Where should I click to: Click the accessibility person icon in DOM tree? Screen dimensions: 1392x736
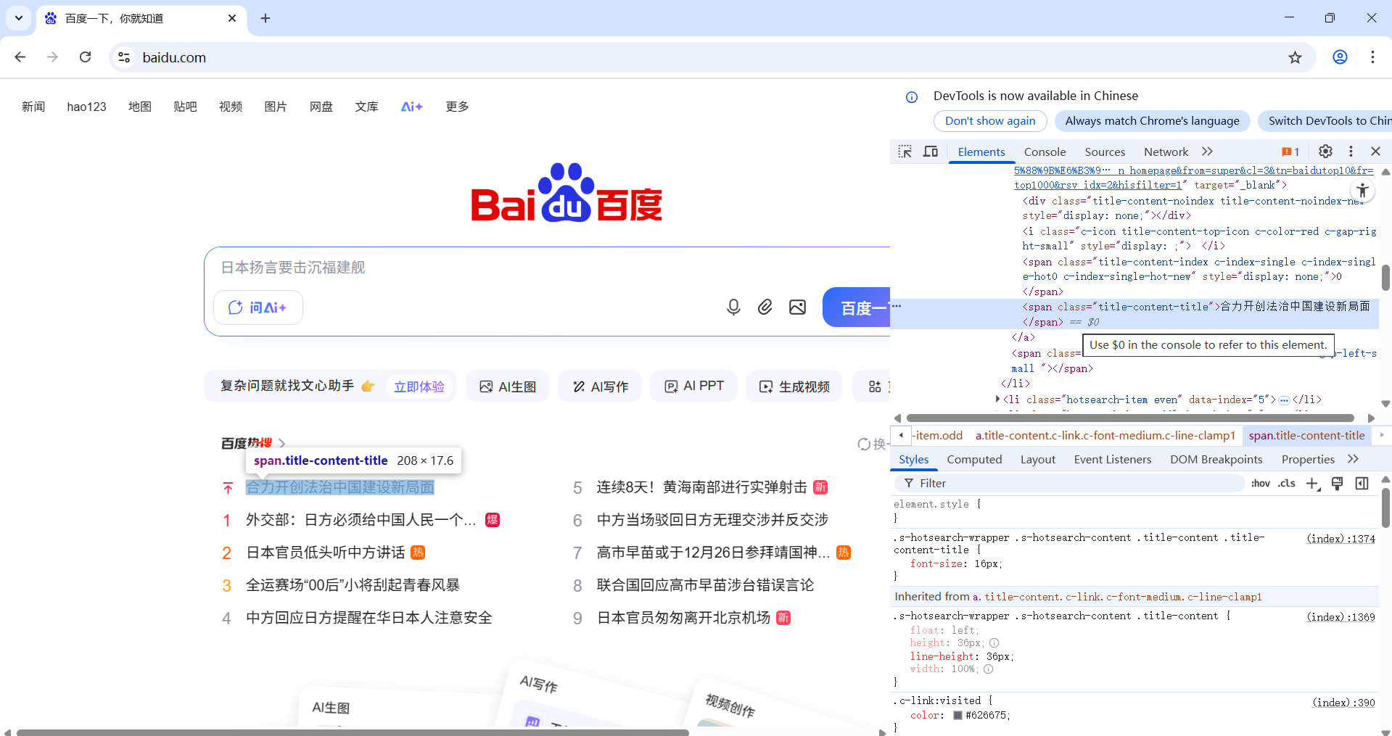click(x=1362, y=191)
